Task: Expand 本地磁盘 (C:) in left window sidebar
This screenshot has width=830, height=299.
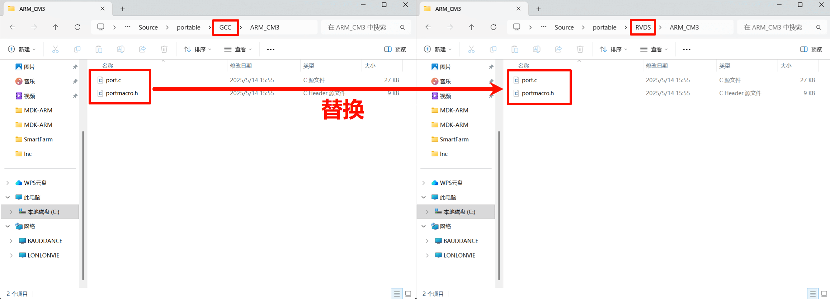Action: click(x=11, y=212)
